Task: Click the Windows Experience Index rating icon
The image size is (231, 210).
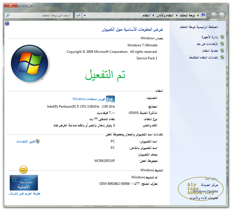Action: coord(110,99)
